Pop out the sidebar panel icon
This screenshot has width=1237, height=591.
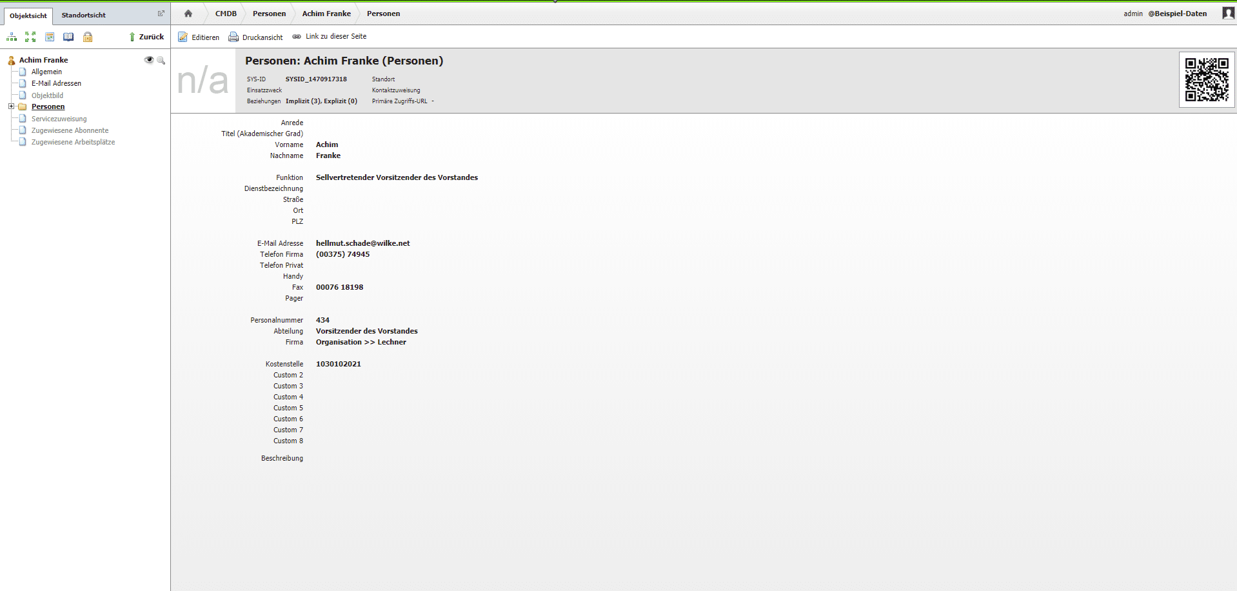pyautogui.click(x=161, y=14)
